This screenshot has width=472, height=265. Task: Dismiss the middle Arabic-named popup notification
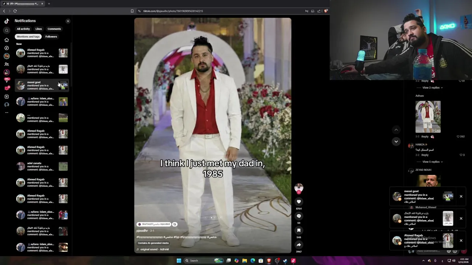click(461, 219)
